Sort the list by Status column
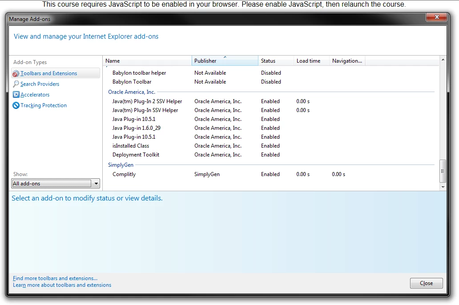This screenshot has height=305, width=459. (x=276, y=61)
